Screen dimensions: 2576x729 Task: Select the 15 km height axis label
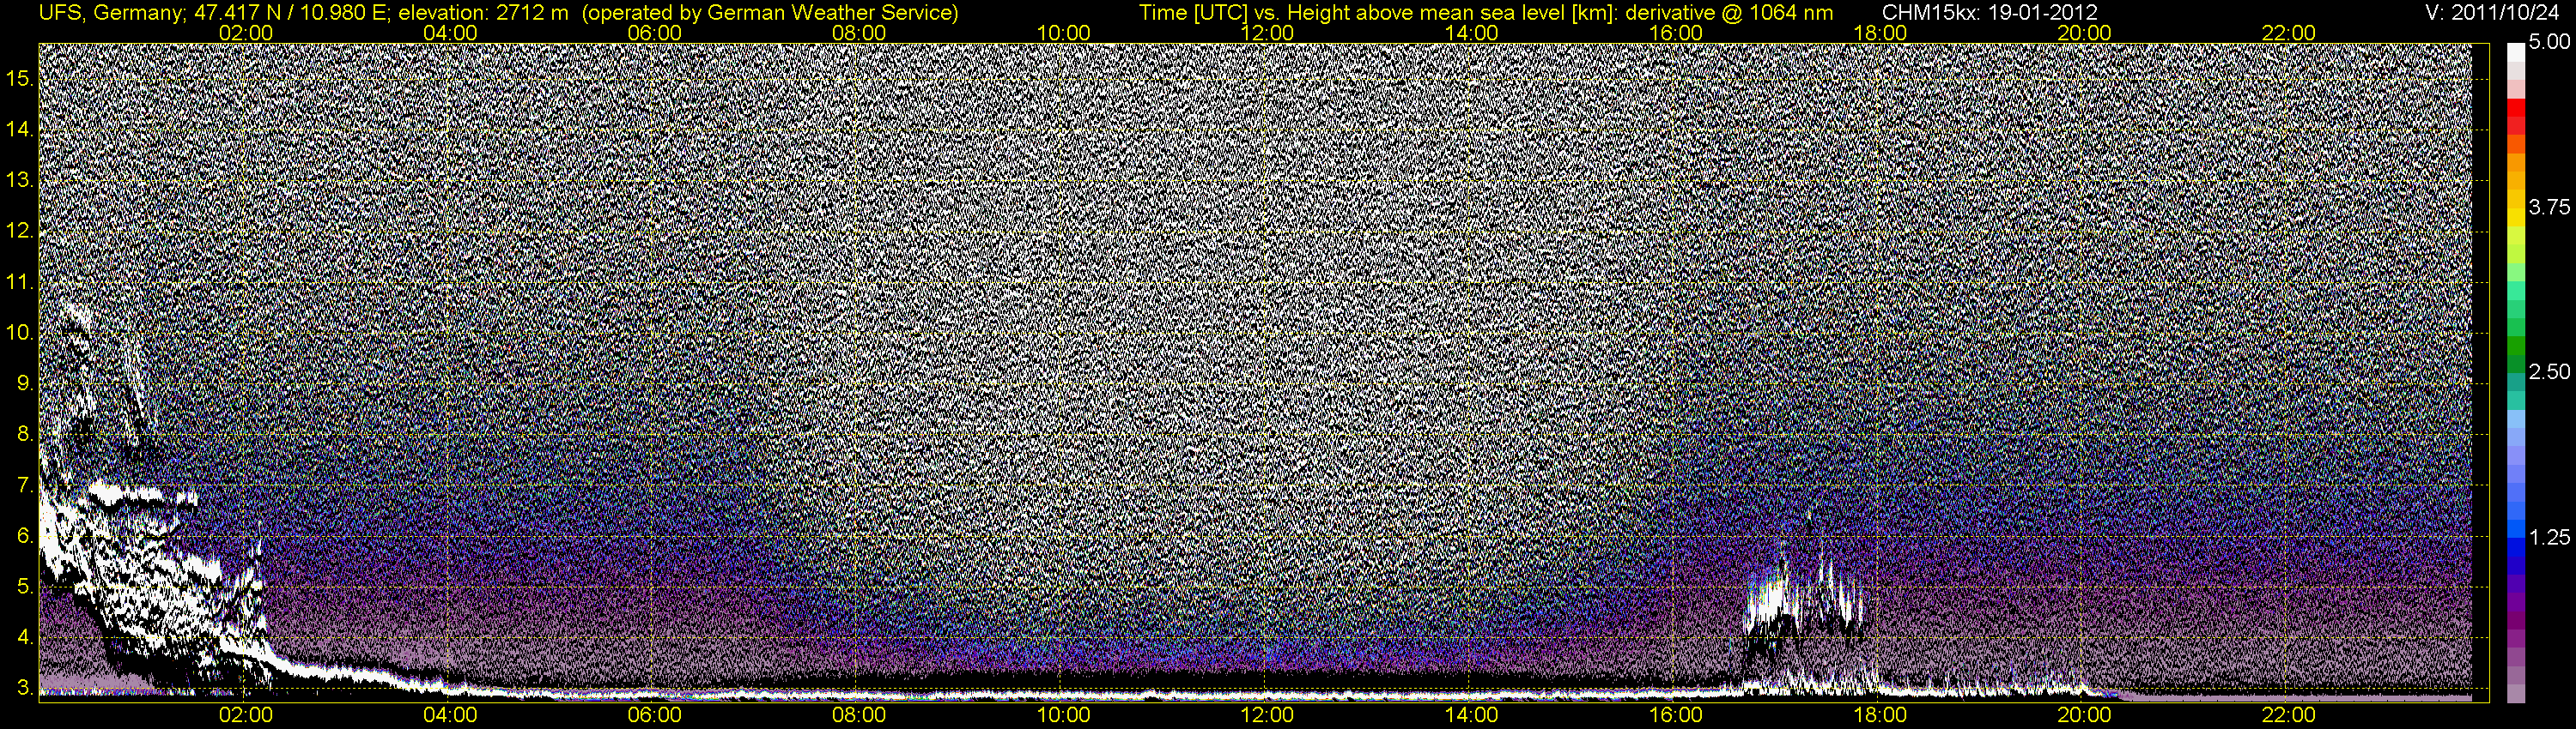20,79
